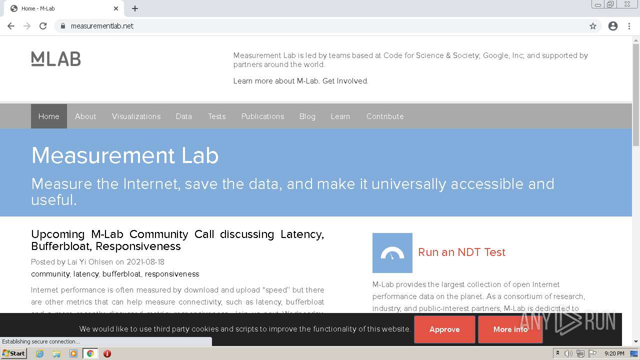Screen dimensions: 640x360
Task: Open the Visualizations menu item
Action: [x=136, y=116]
